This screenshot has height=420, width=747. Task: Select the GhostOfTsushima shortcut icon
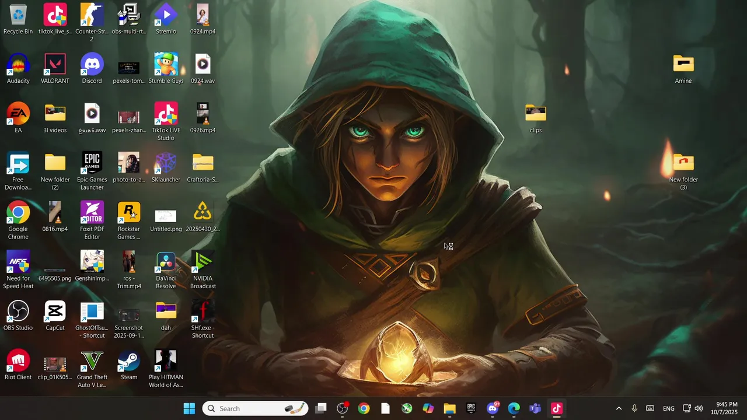[x=92, y=319]
